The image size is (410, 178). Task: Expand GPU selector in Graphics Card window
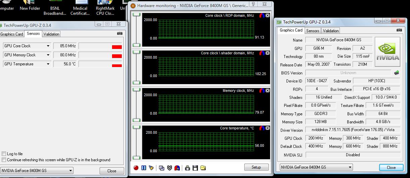(350, 167)
